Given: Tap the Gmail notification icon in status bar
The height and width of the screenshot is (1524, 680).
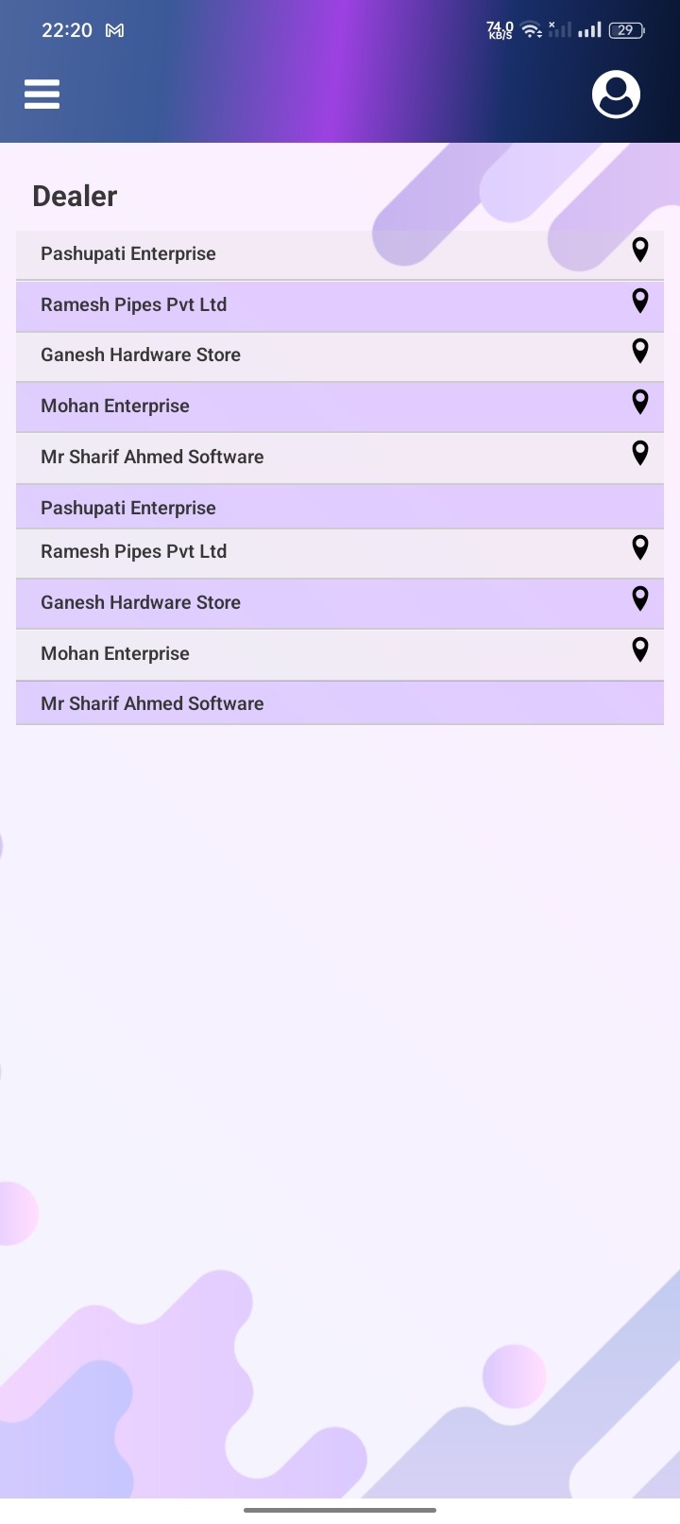Looking at the screenshot, I should (114, 30).
